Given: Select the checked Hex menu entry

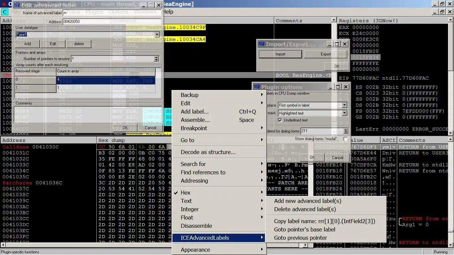Looking at the screenshot, I should point(219,193).
